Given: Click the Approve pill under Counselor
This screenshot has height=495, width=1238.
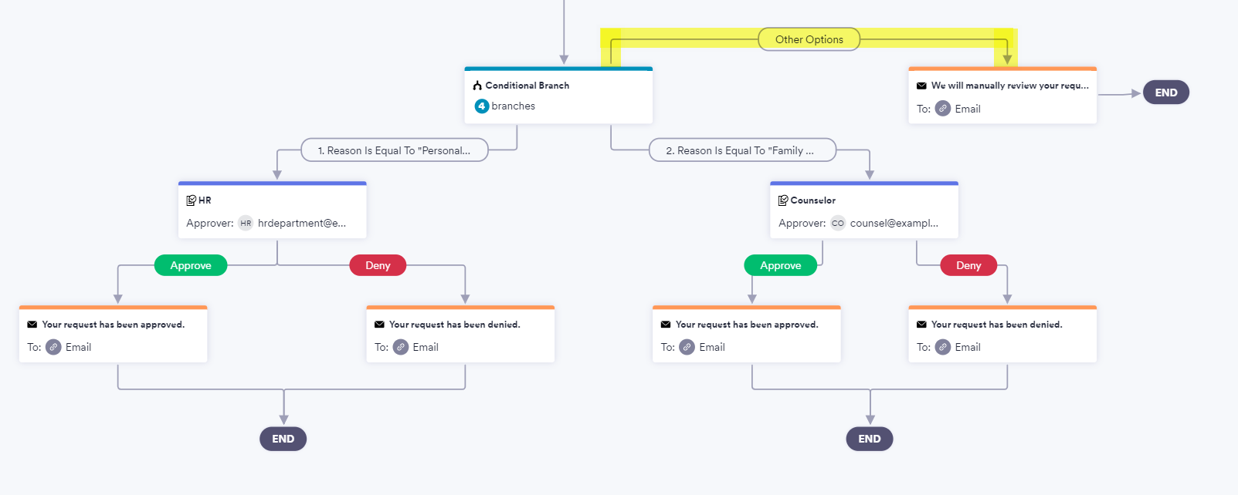Looking at the screenshot, I should [x=780, y=265].
